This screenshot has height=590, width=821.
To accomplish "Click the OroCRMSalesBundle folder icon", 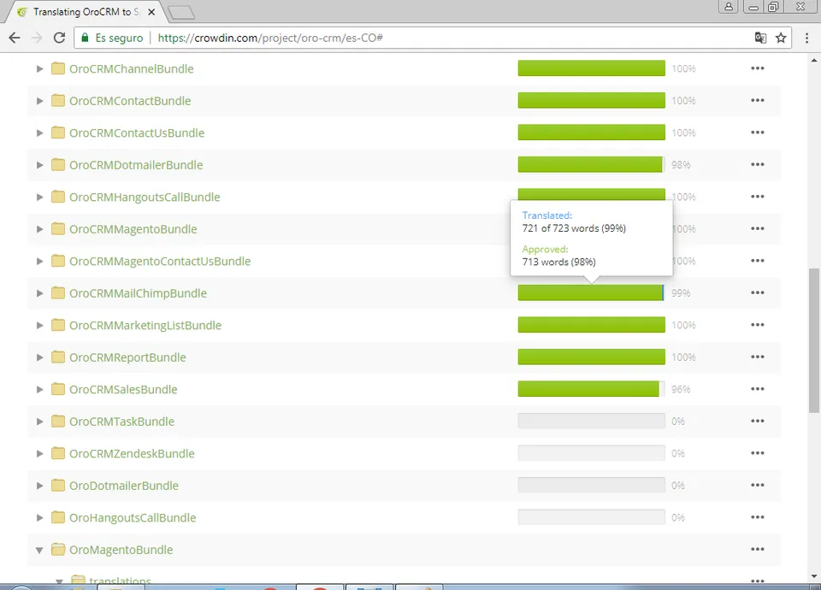I will click(57, 389).
